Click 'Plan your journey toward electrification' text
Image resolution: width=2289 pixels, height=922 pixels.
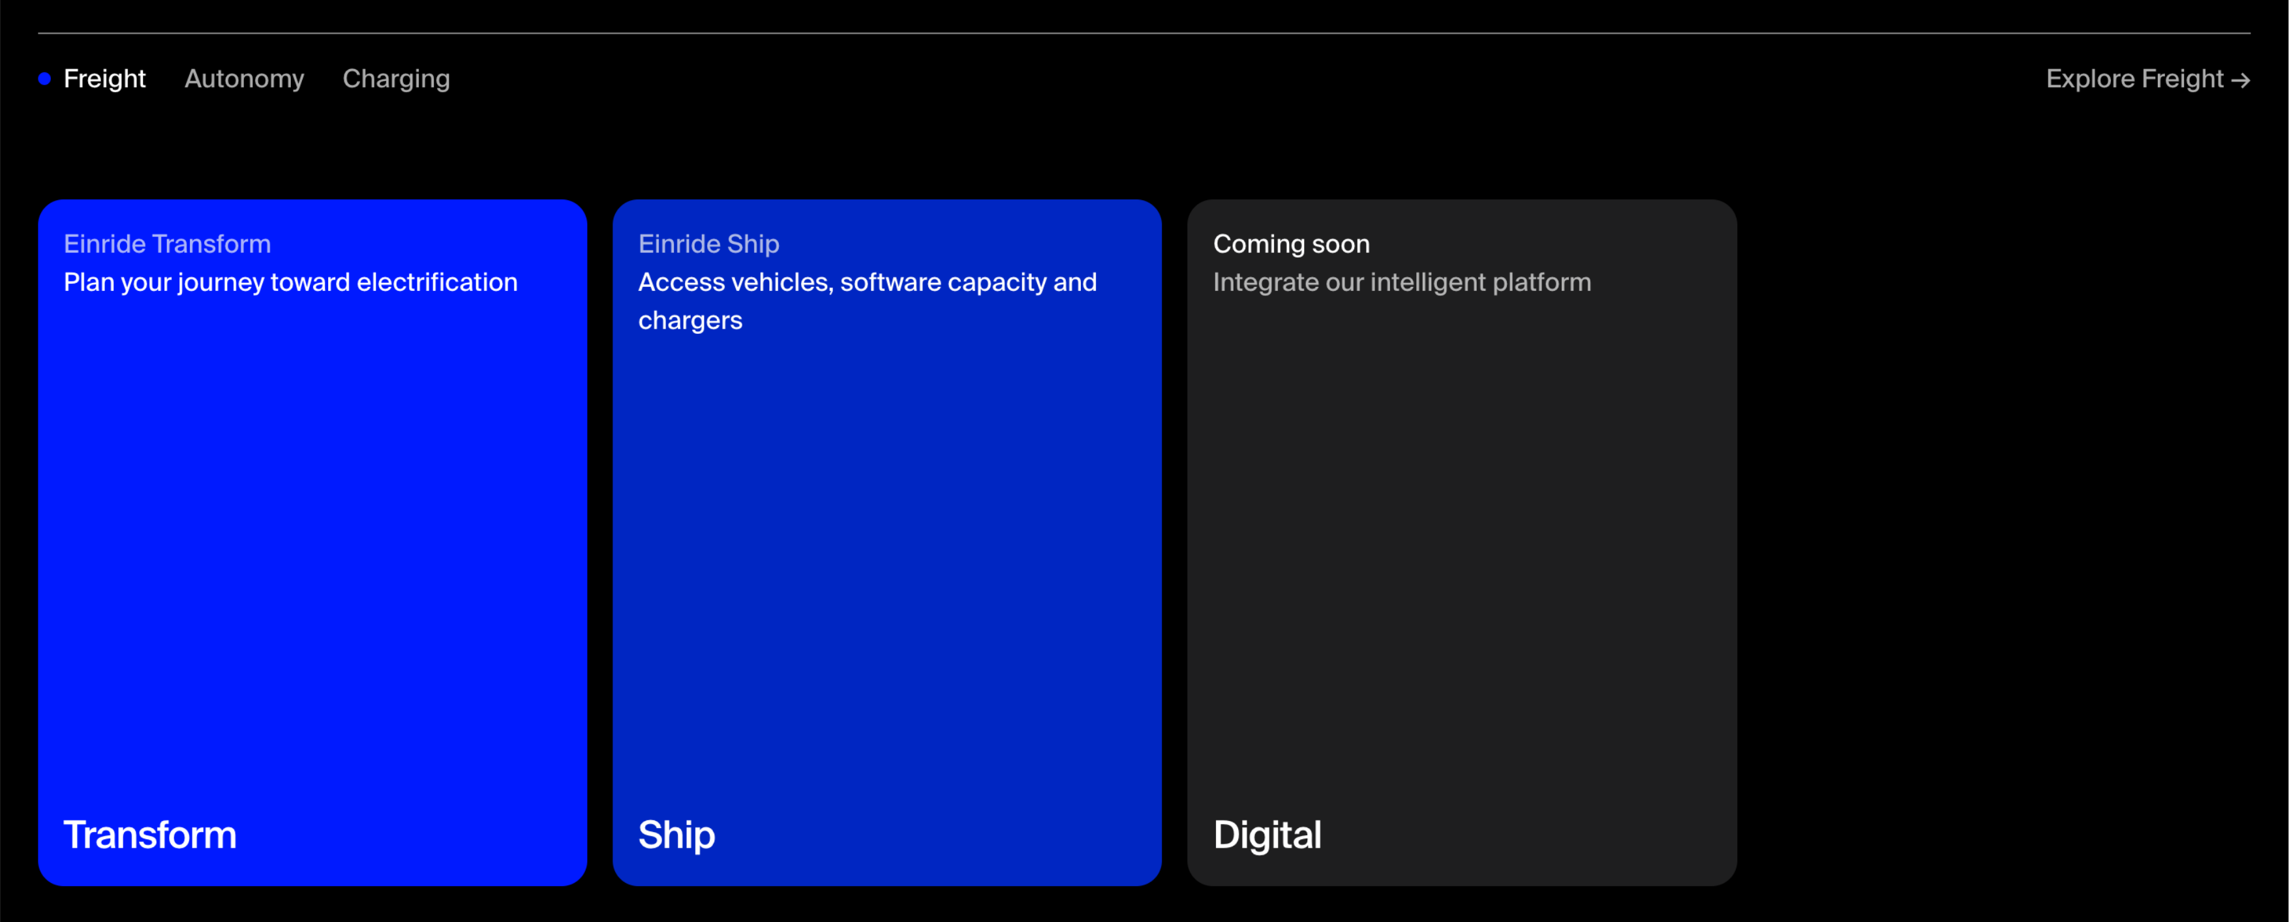[290, 282]
